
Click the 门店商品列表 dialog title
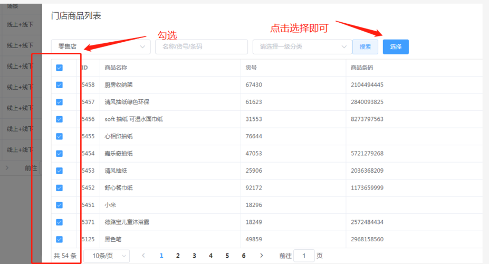pos(76,16)
